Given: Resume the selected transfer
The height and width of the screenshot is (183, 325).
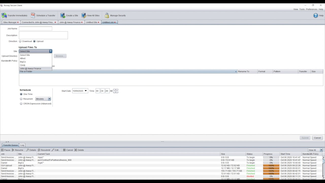Looking at the screenshot, I should click(17, 150).
